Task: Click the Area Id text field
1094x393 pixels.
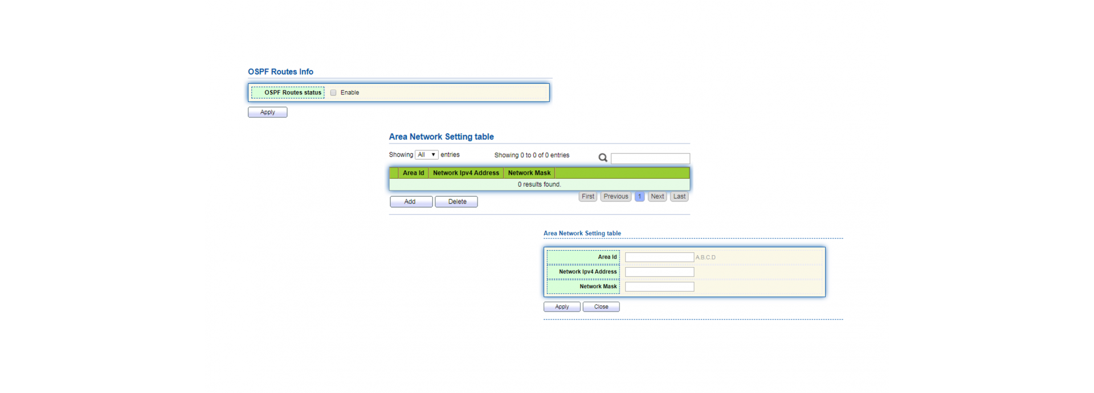Action: (659, 257)
